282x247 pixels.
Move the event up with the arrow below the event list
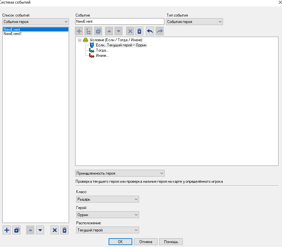point(30,230)
